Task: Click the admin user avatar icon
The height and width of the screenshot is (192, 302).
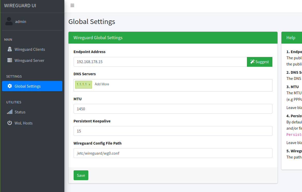Action: (9, 21)
